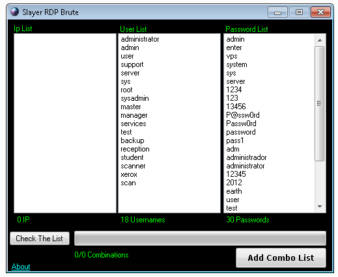The width and height of the screenshot is (338, 277).
Task: Click the '0 IP' counter label
Action: (23, 220)
